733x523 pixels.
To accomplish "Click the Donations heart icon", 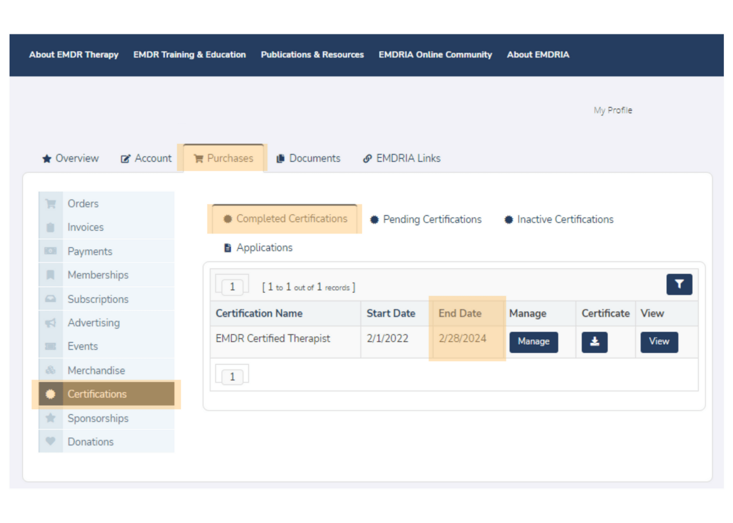I will (x=51, y=441).
